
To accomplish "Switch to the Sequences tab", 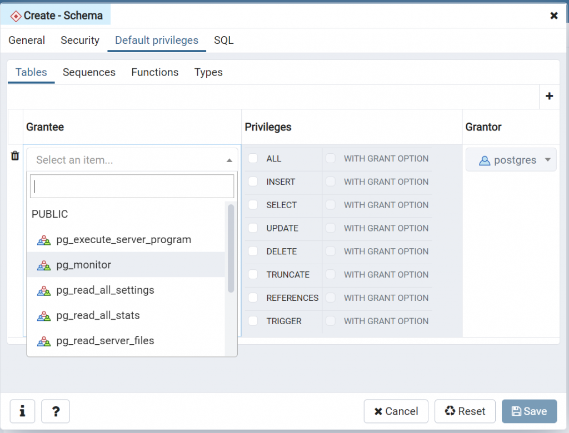I will [89, 72].
